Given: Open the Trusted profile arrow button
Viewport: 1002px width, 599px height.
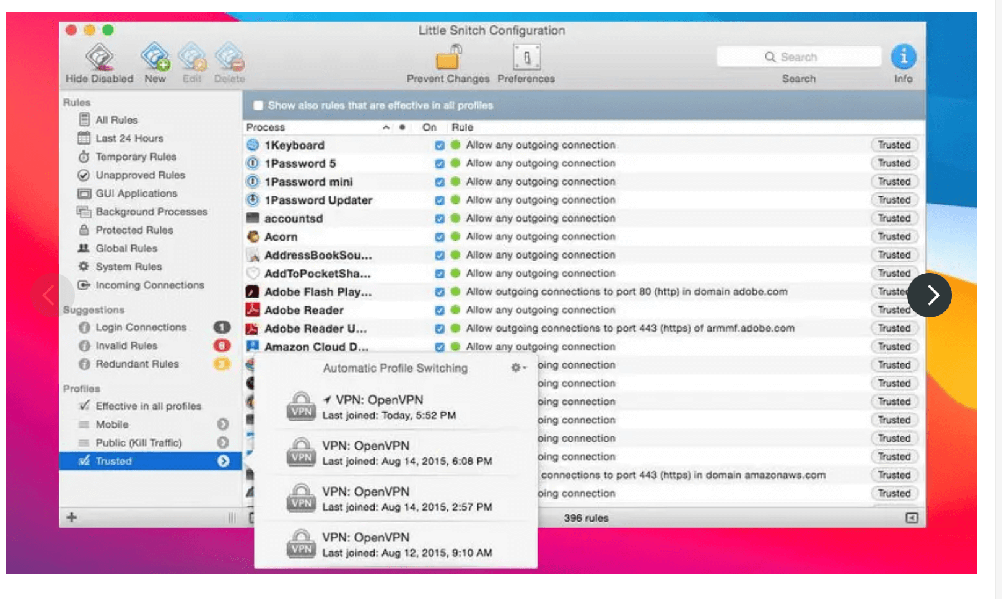Looking at the screenshot, I should [223, 461].
